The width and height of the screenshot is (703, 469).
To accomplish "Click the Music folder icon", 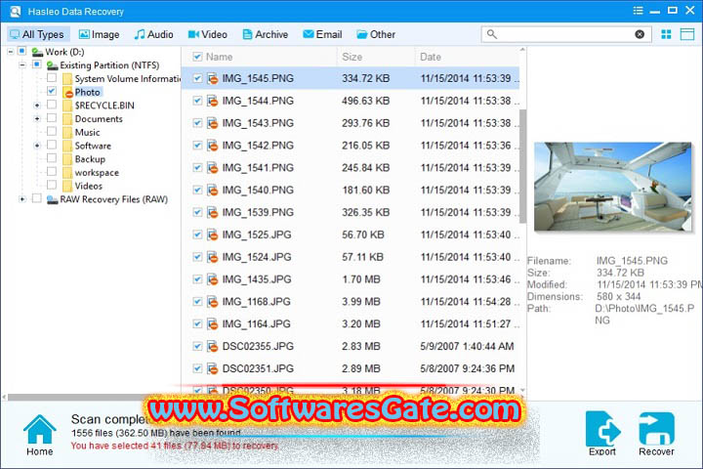I will pos(67,133).
